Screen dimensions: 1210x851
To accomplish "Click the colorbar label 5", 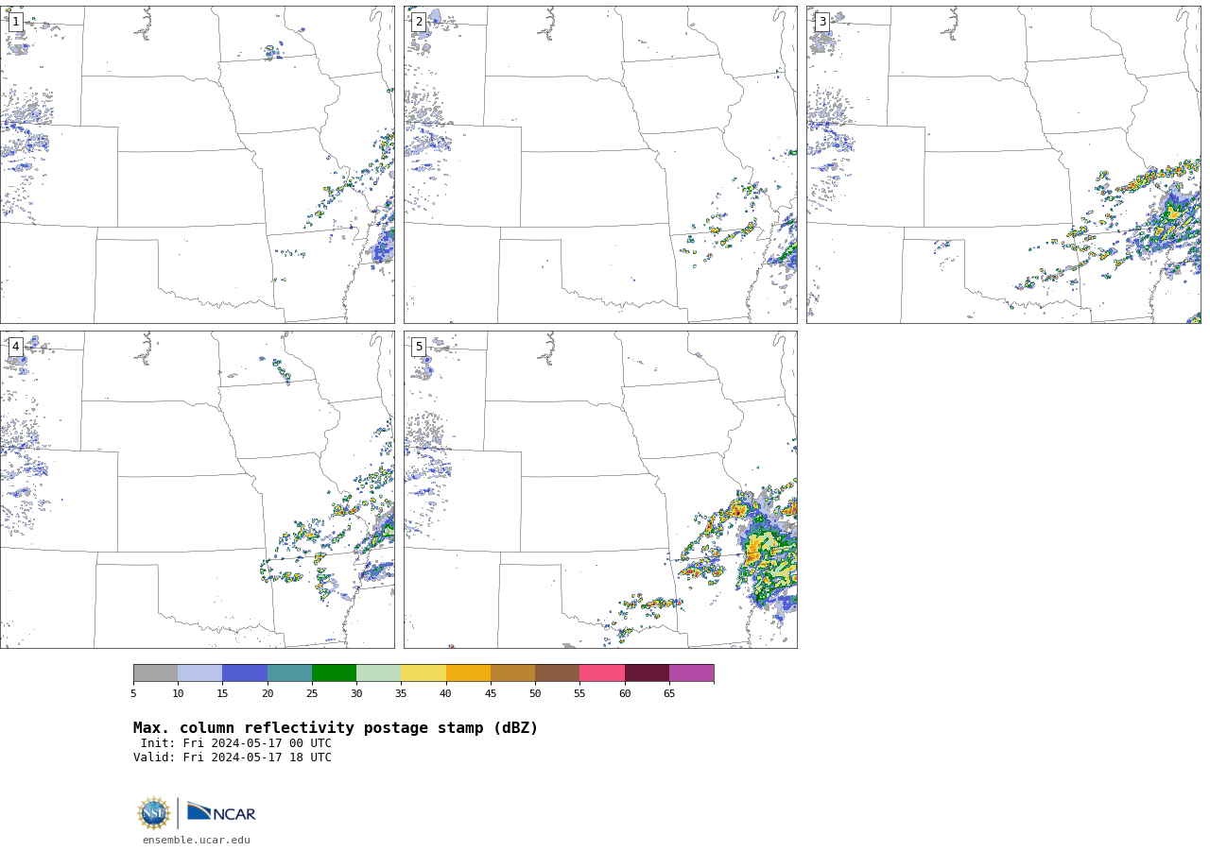I will tap(133, 694).
